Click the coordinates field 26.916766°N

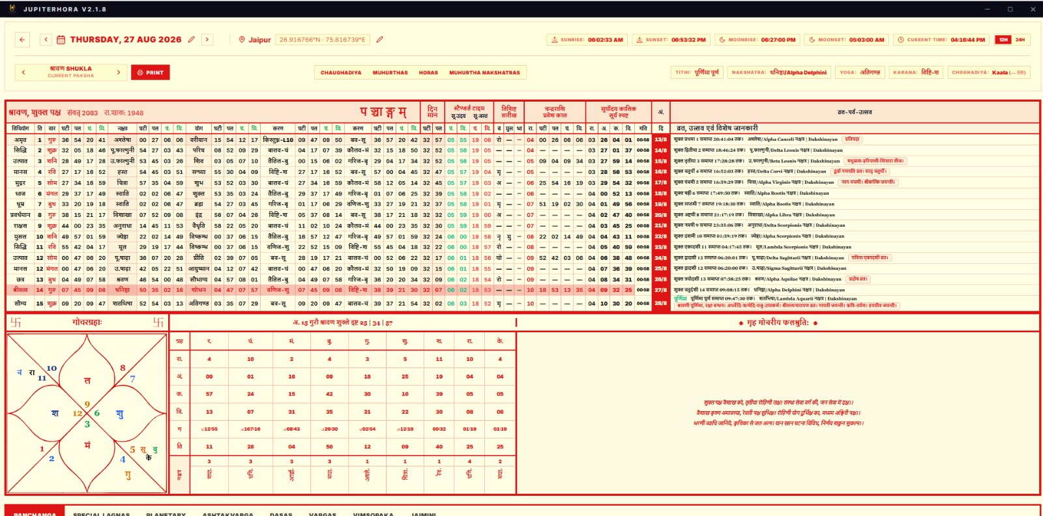(323, 40)
